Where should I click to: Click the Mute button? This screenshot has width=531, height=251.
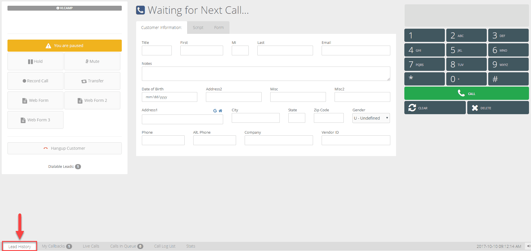click(x=92, y=61)
